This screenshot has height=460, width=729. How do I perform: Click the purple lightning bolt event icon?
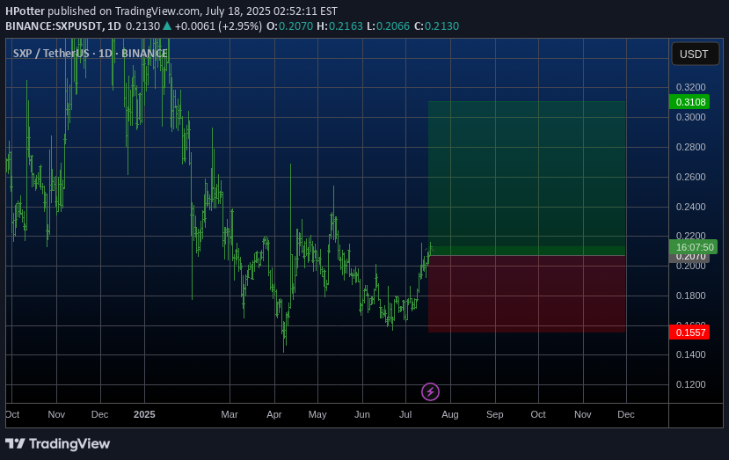point(430,391)
